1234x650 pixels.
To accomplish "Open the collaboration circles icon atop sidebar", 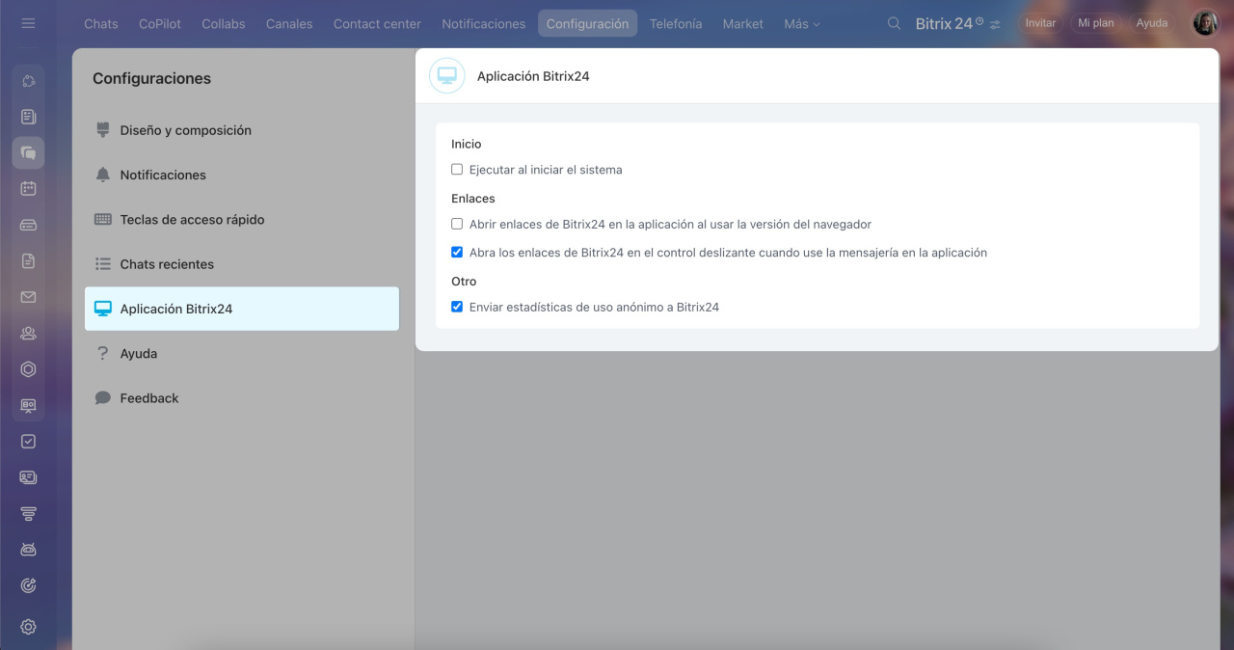I will click(28, 81).
